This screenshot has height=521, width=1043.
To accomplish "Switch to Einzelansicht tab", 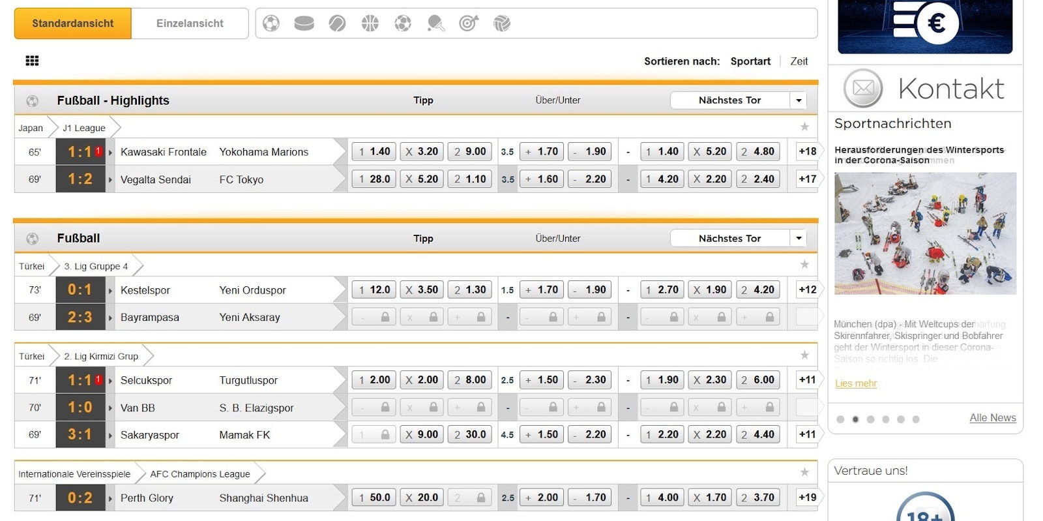I will (190, 23).
